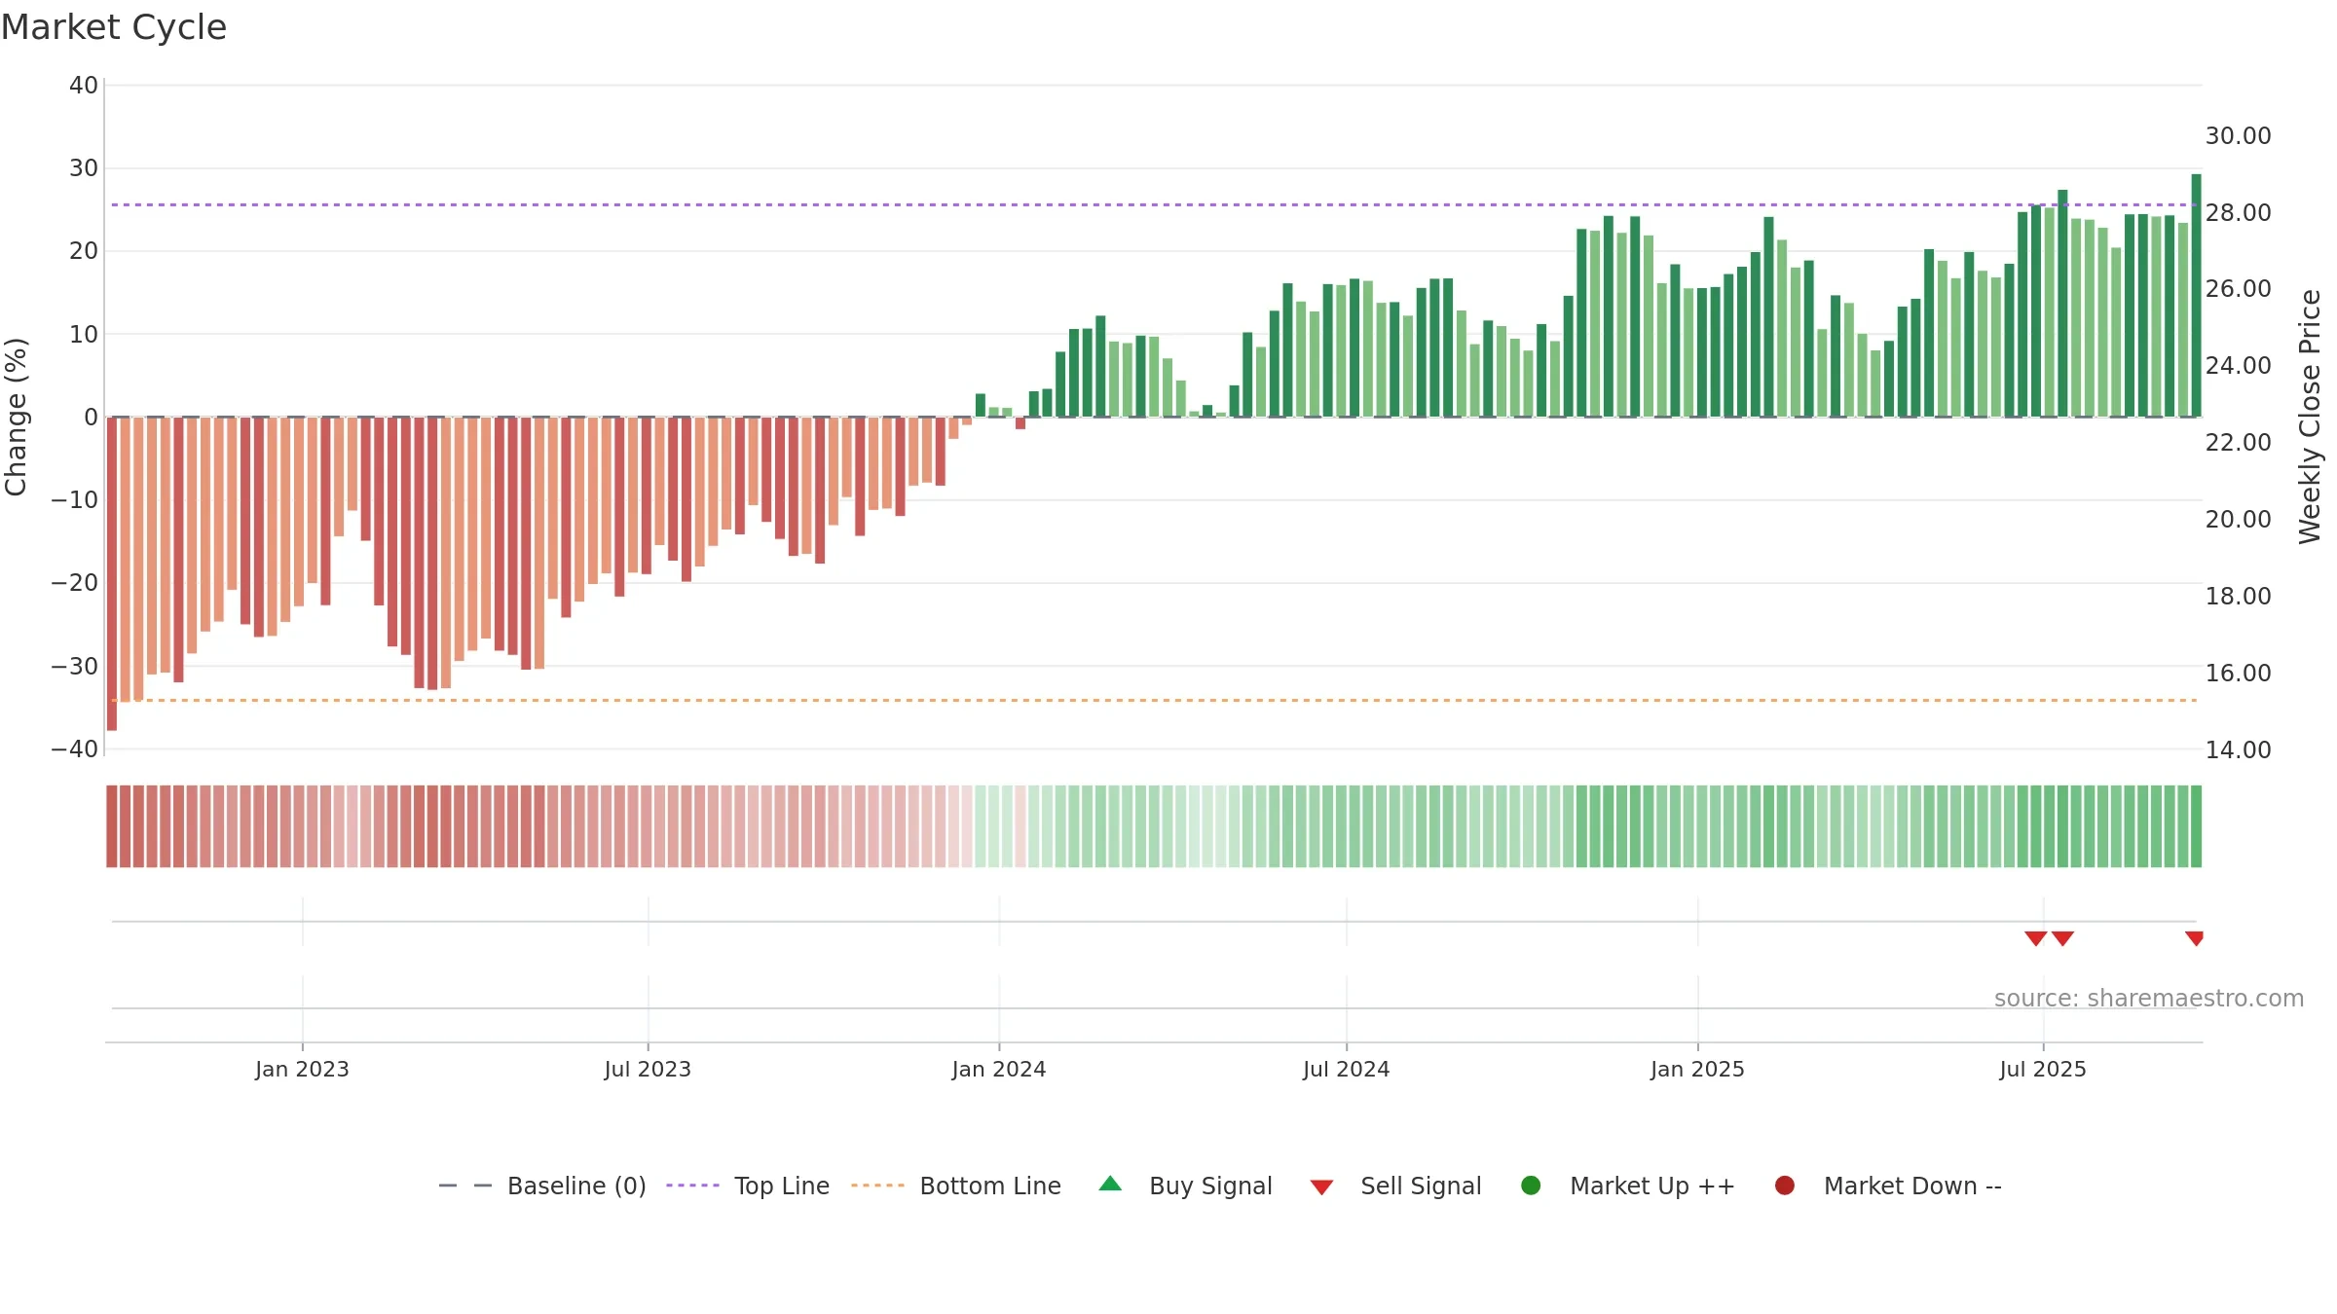This screenshot has height=1314, width=2337.
Task: Click the Jul 2024 axis label
Action: pos(1347,1069)
